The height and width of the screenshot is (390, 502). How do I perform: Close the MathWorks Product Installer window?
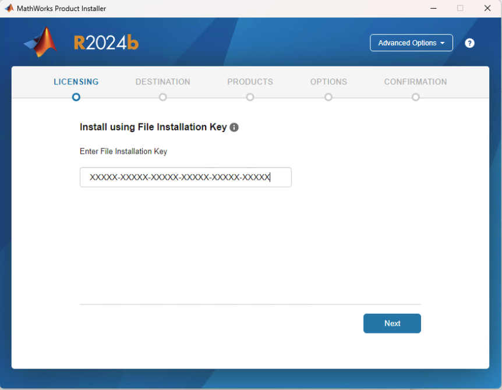click(487, 8)
